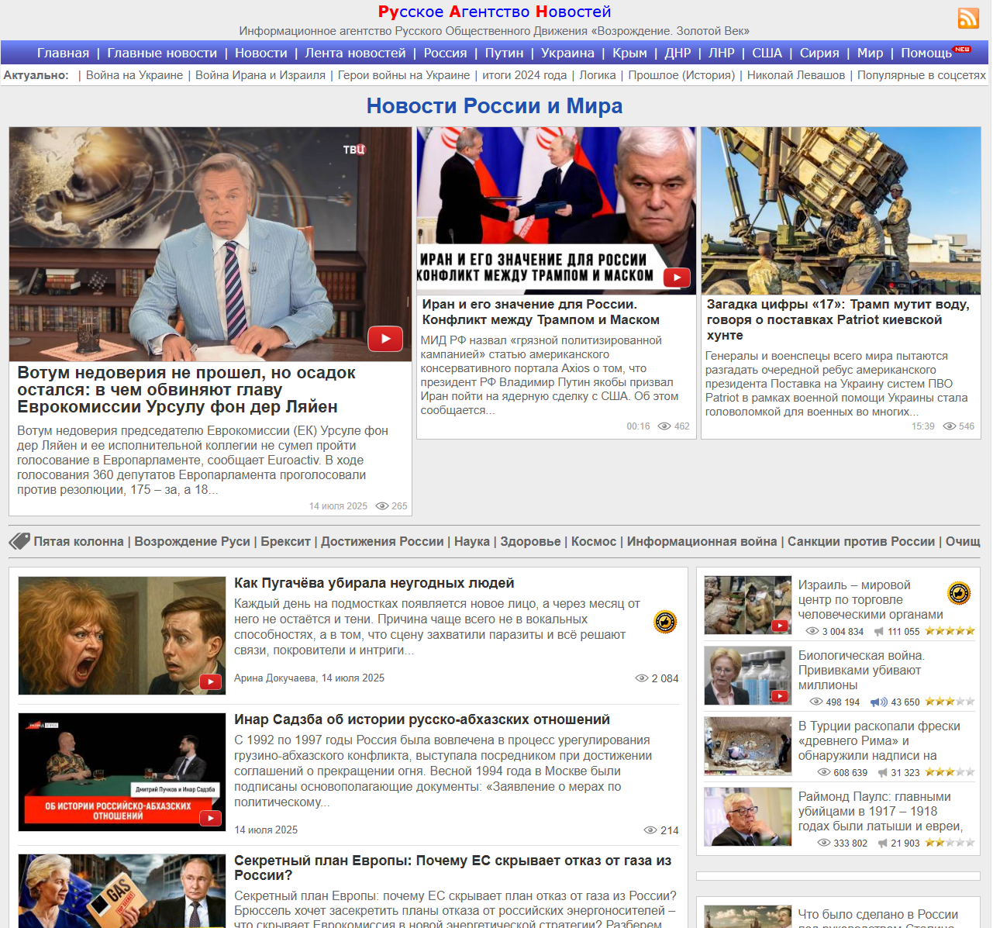Open the Patriot missile launcher thumbnail
Viewport: 993px width, 928px height.
pos(841,211)
